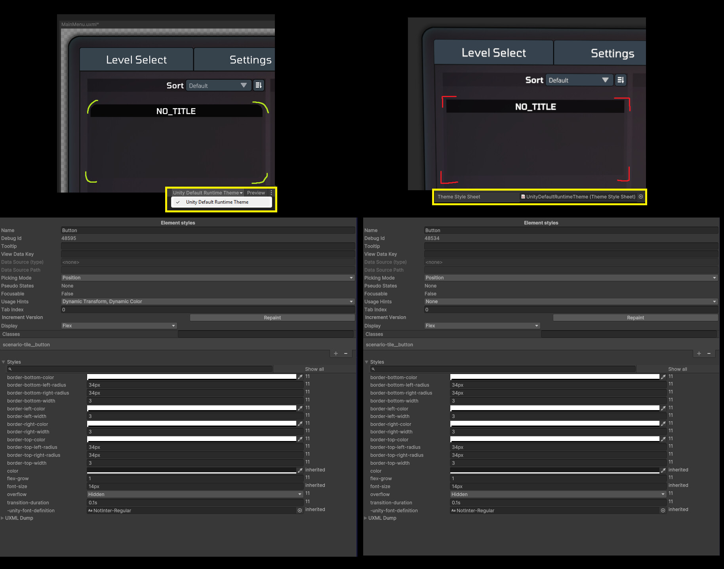Click the remove (−) button near the Styles header
724x569 pixels.
coord(346,353)
